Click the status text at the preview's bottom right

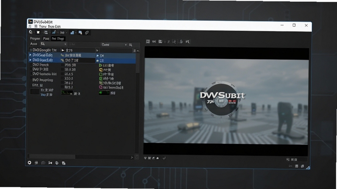(292, 160)
